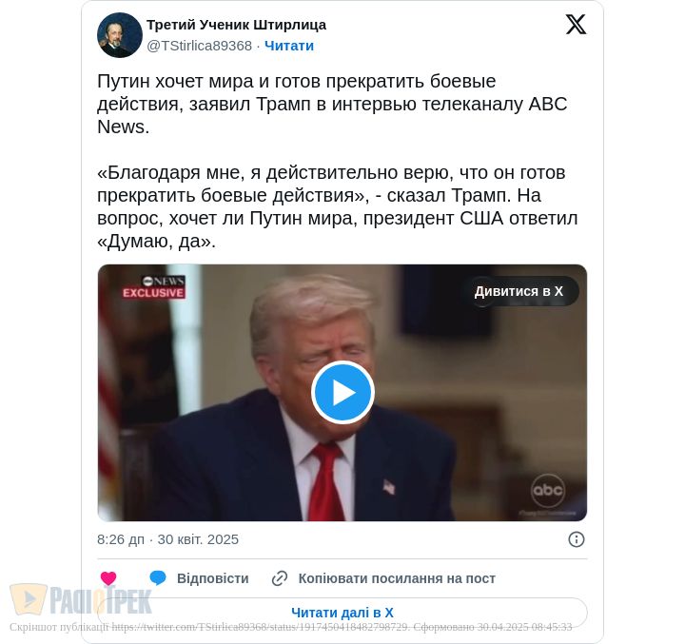
Task: Click the pink heart like icon
Action: point(108,578)
